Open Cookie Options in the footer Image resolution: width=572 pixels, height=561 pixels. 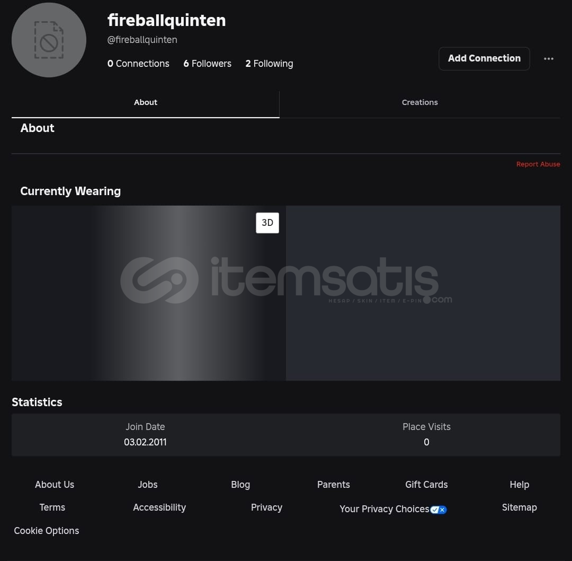tap(47, 531)
